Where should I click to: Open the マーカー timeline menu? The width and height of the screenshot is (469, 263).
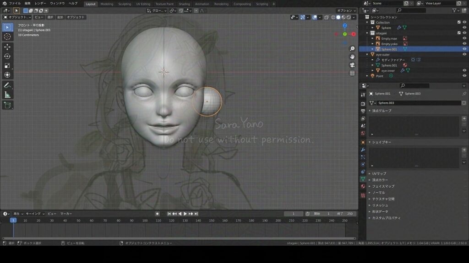66,214
